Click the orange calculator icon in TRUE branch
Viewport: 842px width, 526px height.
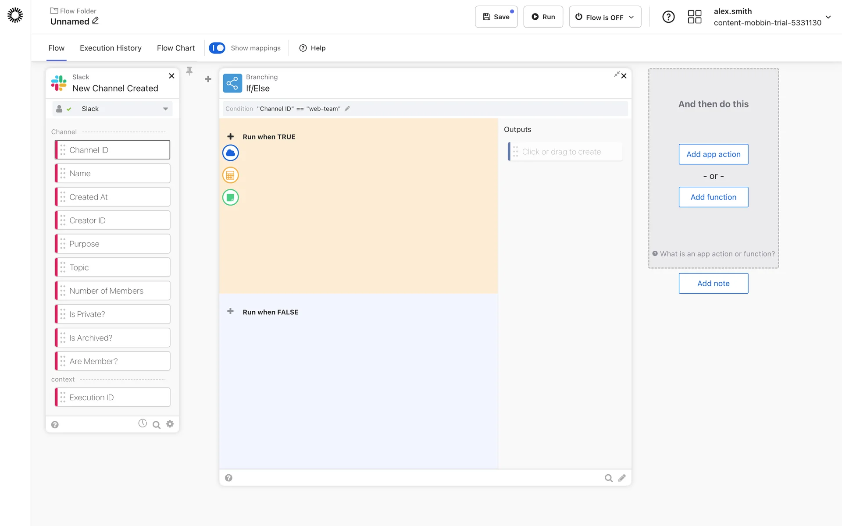point(230,175)
